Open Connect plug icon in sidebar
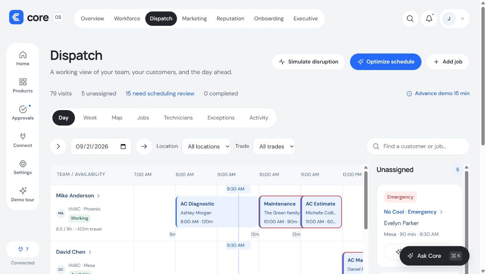Viewport: 486px width, 274px height. tap(23, 140)
